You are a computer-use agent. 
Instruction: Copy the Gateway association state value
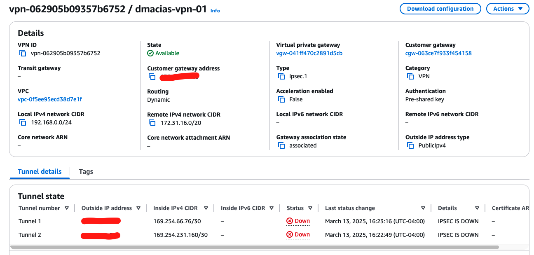coord(281,145)
